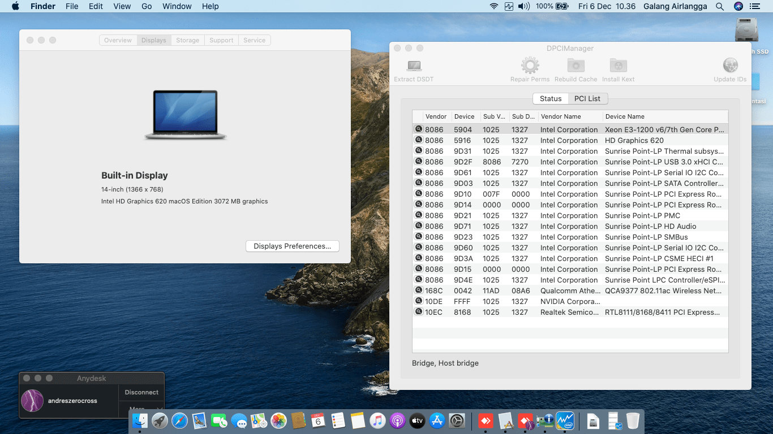The height and width of the screenshot is (434, 773).
Task: Open Launchpad from the Dock
Action: pos(160,420)
